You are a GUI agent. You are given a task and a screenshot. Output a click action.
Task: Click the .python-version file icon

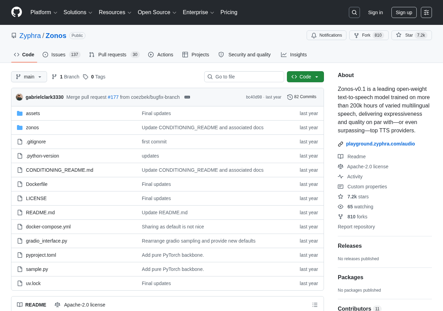(x=20, y=156)
